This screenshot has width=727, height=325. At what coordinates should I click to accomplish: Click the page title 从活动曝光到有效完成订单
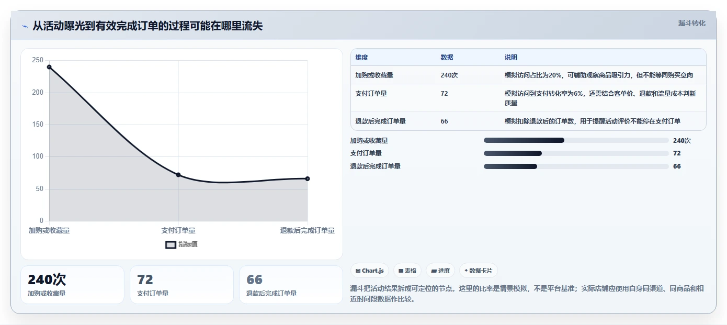pos(147,26)
